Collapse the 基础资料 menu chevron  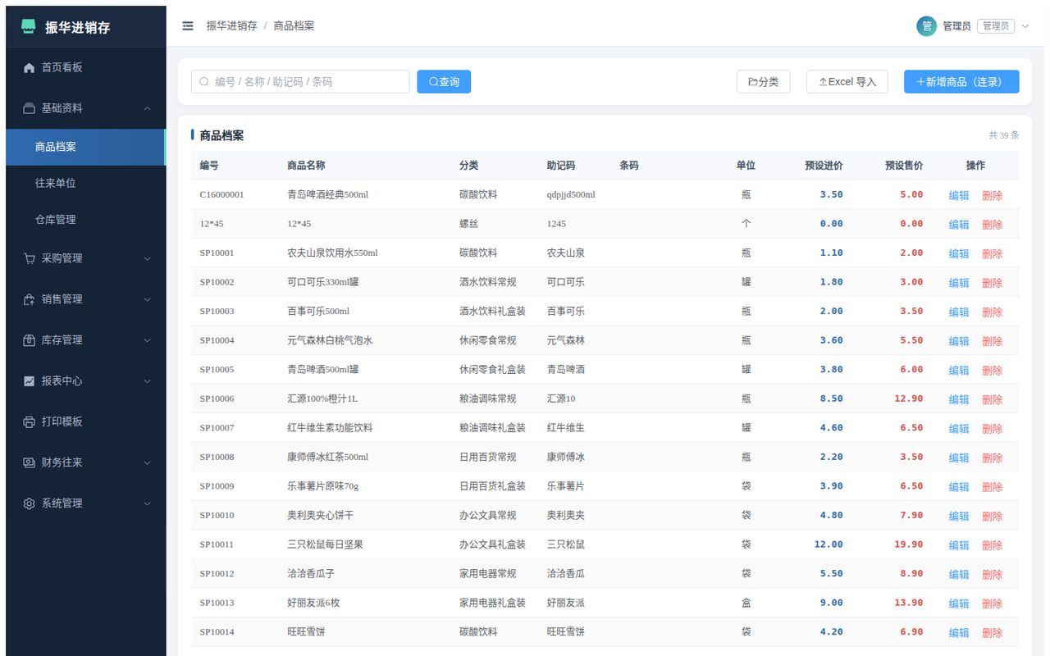[147, 108]
